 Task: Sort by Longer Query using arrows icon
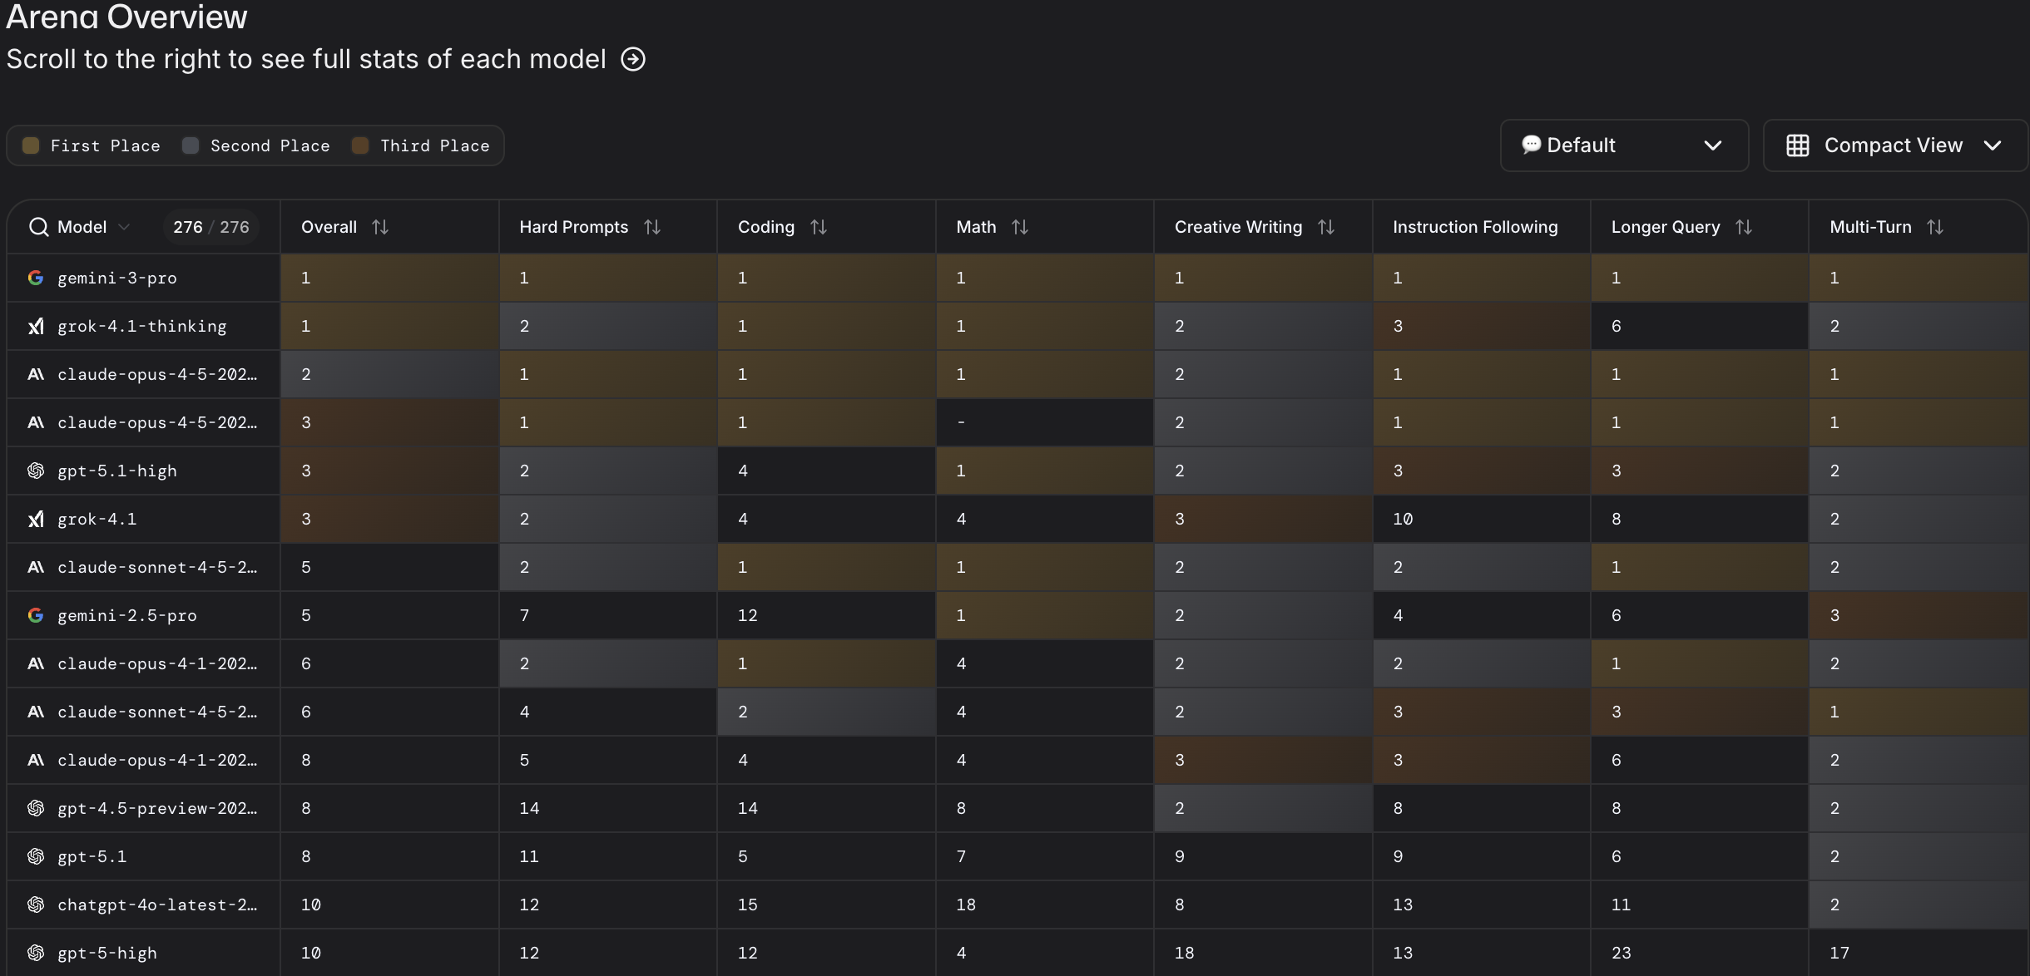1744,227
